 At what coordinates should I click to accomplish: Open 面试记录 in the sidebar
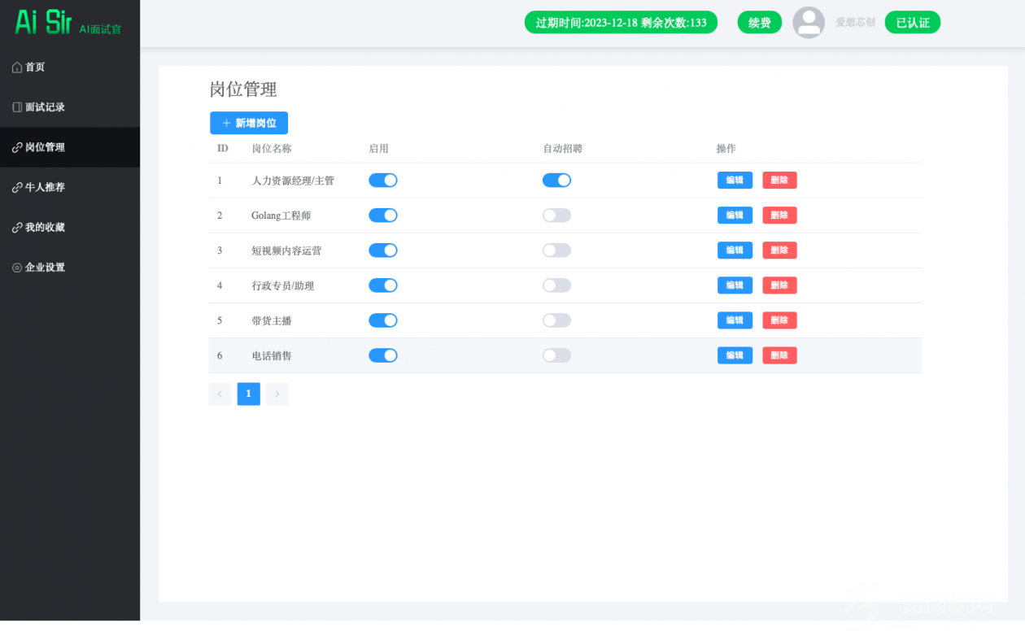tap(45, 107)
